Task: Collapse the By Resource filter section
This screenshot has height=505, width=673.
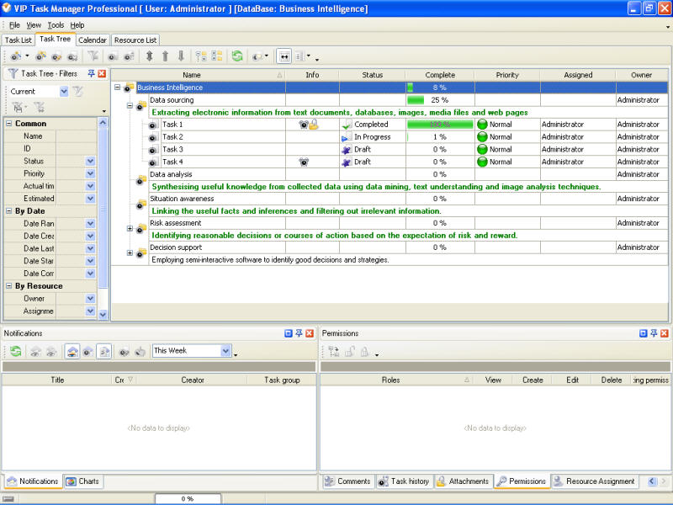Action: [x=8, y=286]
